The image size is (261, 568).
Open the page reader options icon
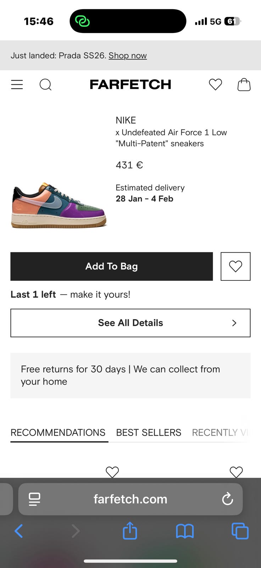click(x=34, y=499)
